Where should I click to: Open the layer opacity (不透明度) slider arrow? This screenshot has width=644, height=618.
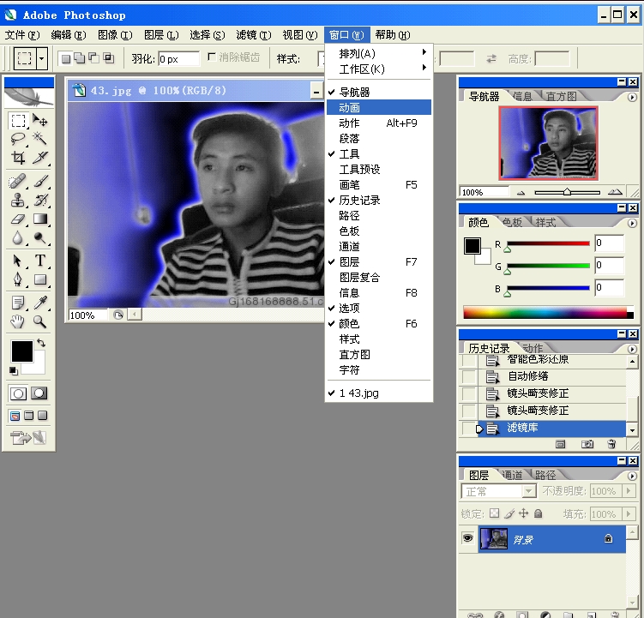pyautogui.click(x=629, y=490)
